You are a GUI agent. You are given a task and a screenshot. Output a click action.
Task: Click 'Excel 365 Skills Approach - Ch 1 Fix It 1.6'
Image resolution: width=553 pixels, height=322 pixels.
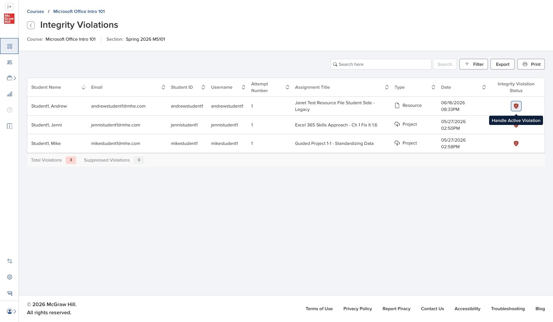[336, 125]
